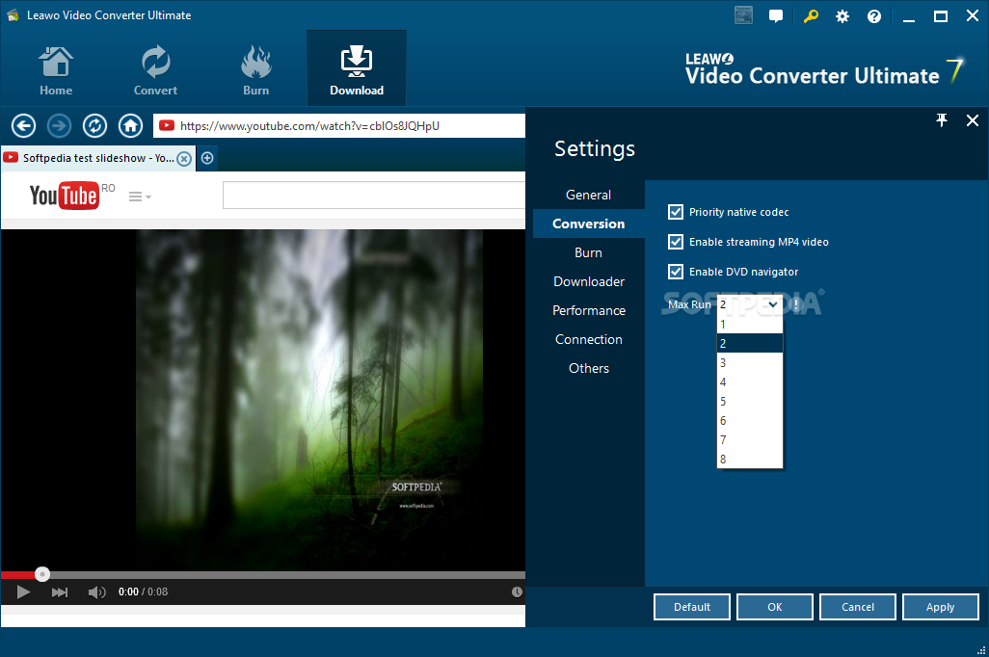Mute the video volume

point(96,592)
